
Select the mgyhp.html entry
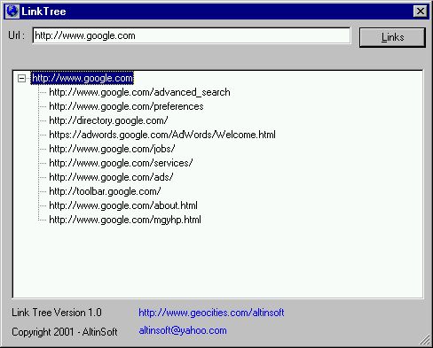pos(125,220)
